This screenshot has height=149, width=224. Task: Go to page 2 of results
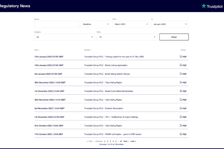pyautogui.click(x=108, y=141)
